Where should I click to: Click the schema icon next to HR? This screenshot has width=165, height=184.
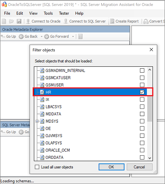click(x=42, y=92)
